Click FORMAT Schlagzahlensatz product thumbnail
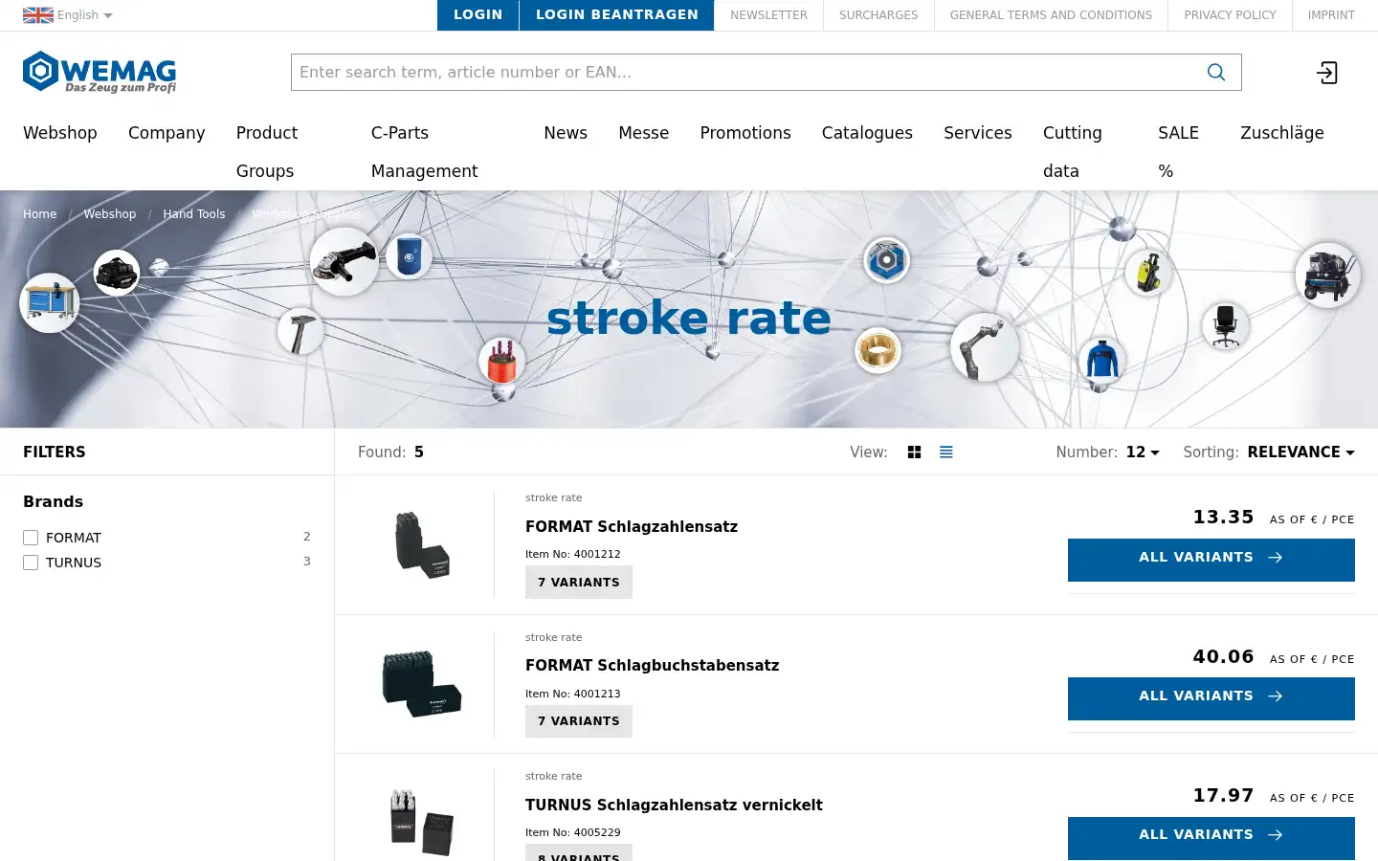 coord(422,545)
